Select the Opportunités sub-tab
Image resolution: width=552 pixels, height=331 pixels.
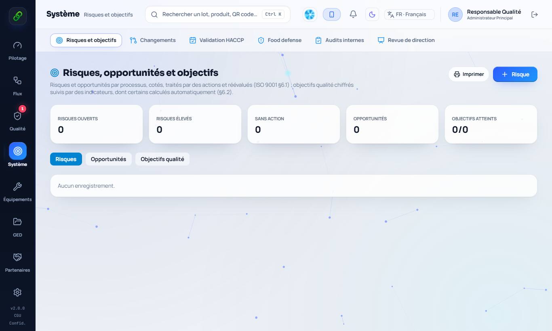click(108, 159)
